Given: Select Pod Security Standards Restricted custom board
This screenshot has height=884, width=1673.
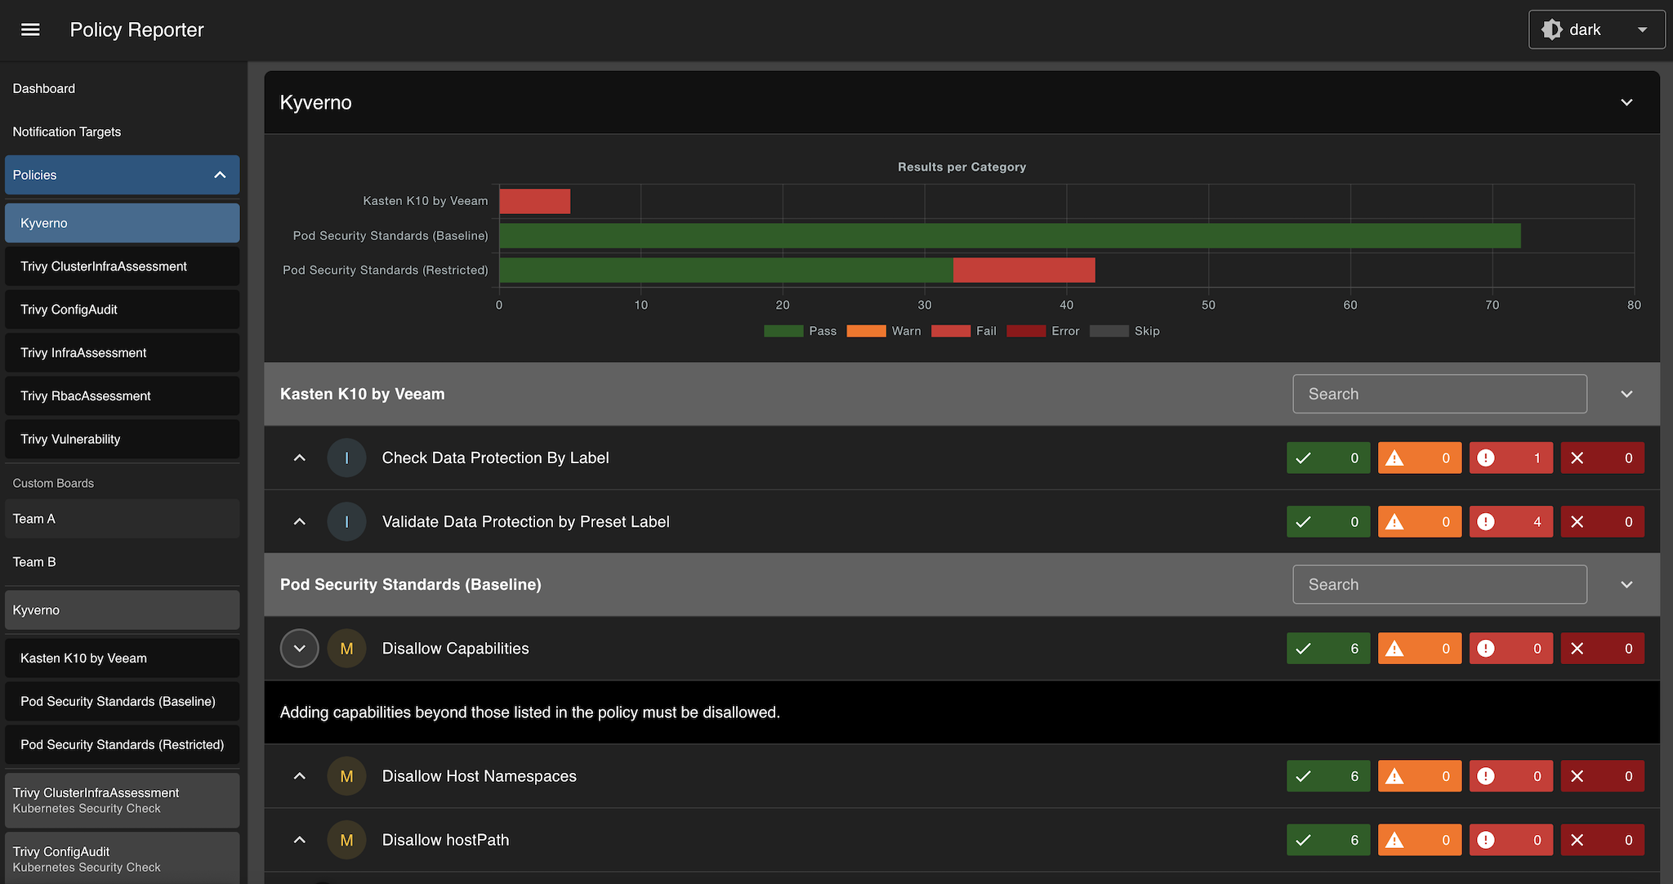Looking at the screenshot, I should click(x=122, y=744).
